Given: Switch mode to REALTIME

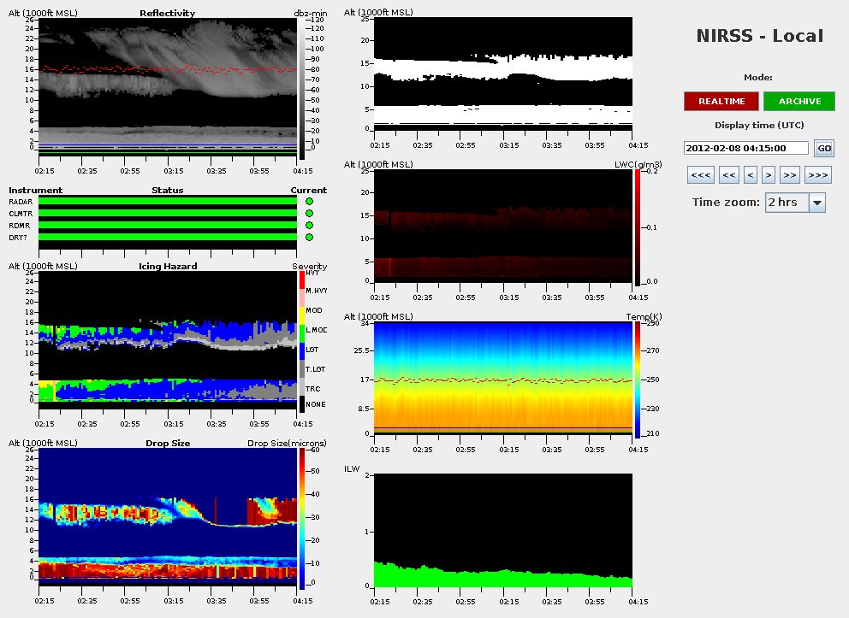Looking at the screenshot, I should click(x=721, y=101).
